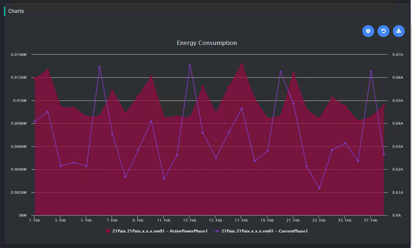Select CurrentPhase1 peak point on 13 Feb
Screen dimensions: 412x248
coord(190,65)
